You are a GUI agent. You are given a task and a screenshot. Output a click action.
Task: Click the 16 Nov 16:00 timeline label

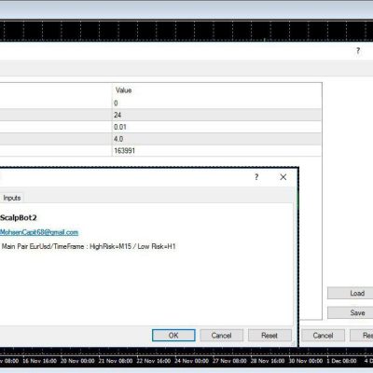click(x=39, y=361)
